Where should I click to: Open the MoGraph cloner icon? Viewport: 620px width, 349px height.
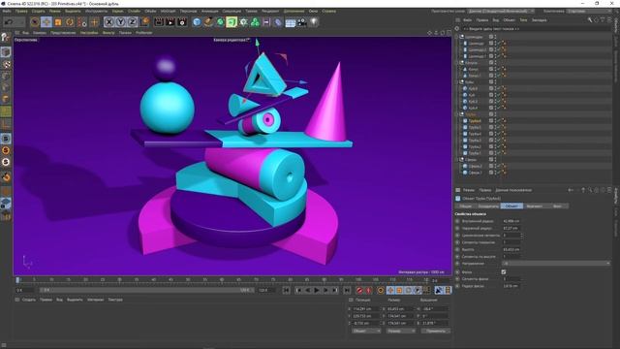coord(255,22)
